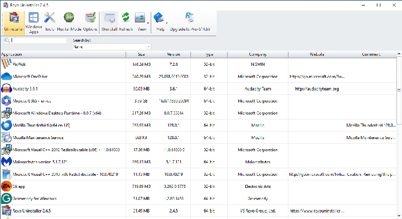Sort by the Company column header
This screenshot has width=402, height=219.
click(x=258, y=54)
